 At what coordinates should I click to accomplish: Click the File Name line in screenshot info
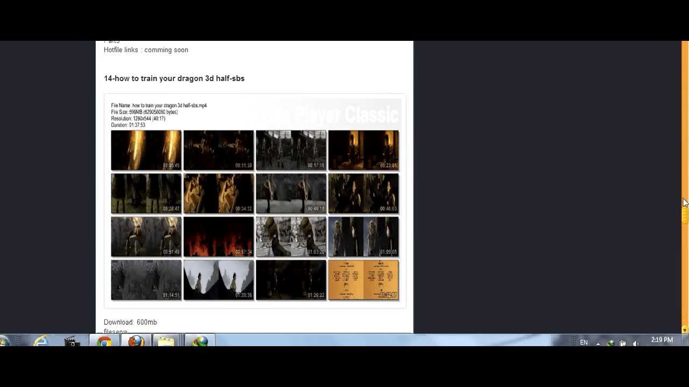pos(159,105)
